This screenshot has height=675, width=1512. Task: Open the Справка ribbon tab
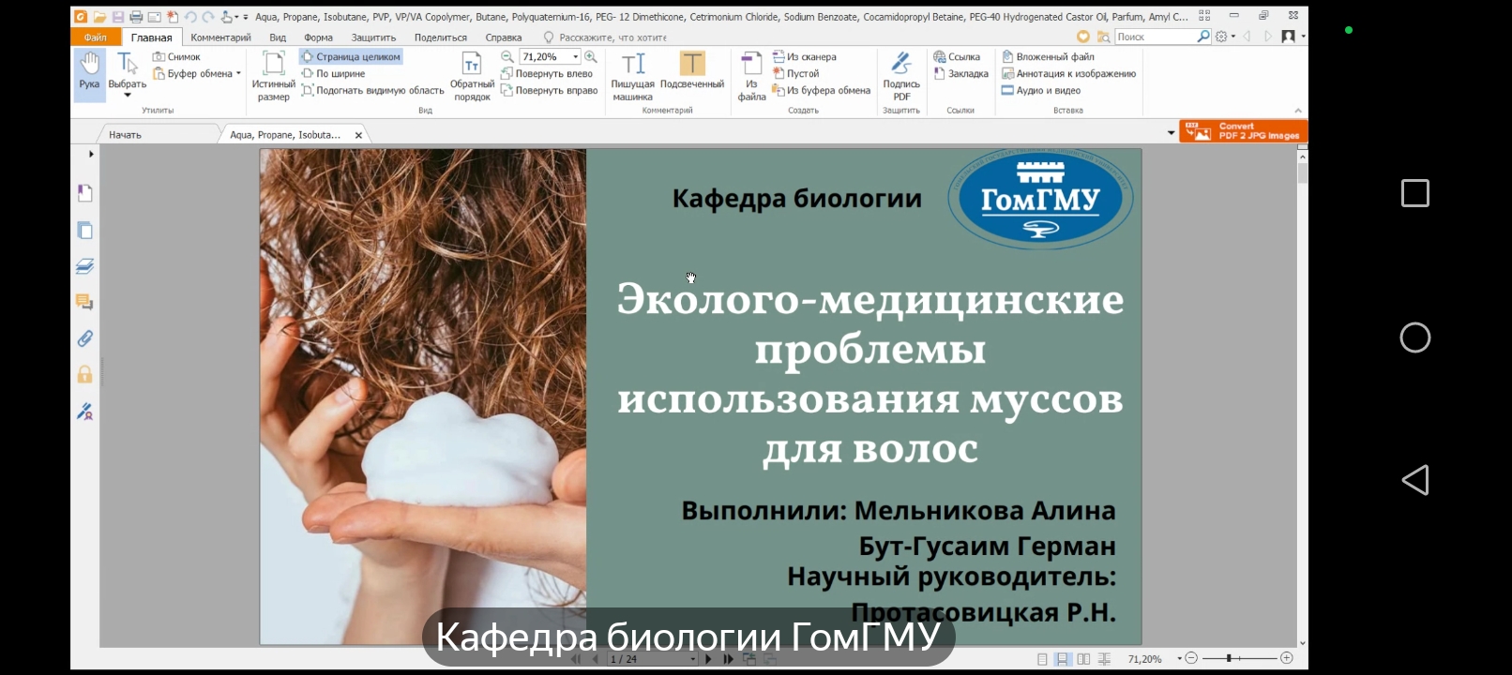click(504, 37)
